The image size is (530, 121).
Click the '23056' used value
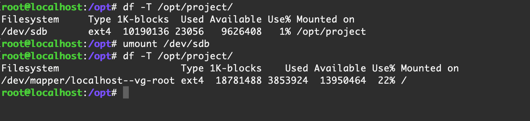pyautogui.click(x=189, y=32)
